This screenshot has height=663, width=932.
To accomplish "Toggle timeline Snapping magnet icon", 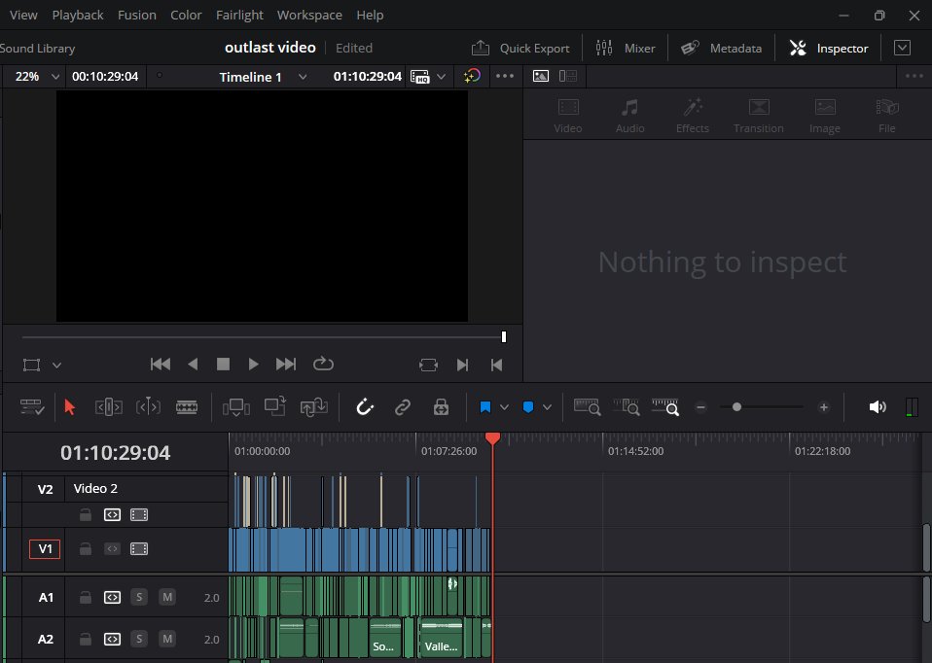I will tap(365, 407).
